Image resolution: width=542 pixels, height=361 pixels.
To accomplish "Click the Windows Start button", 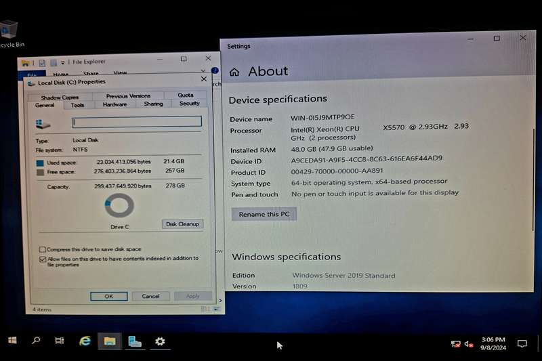I will click(x=12, y=341).
